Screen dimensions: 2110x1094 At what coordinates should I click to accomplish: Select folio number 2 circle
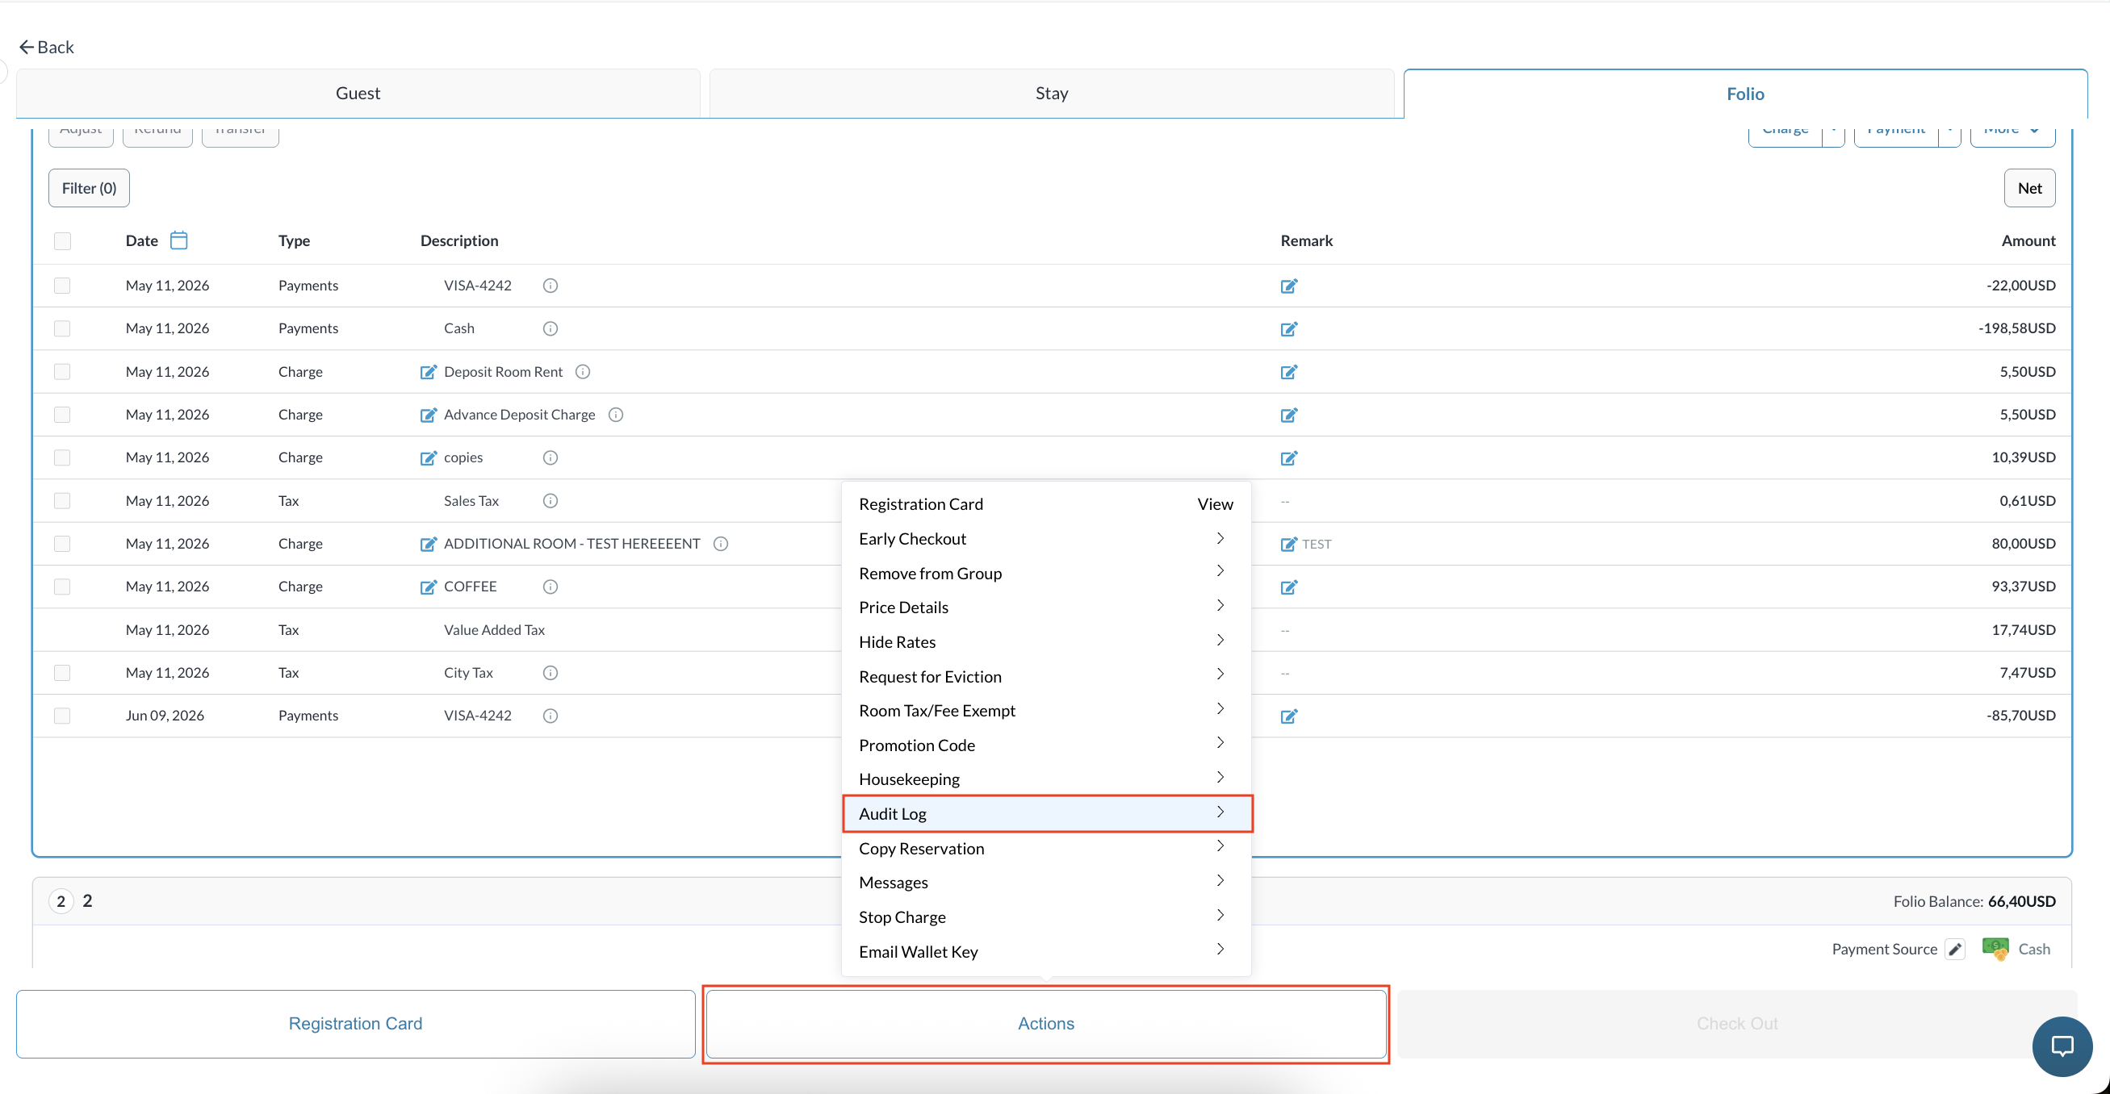(61, 900)
